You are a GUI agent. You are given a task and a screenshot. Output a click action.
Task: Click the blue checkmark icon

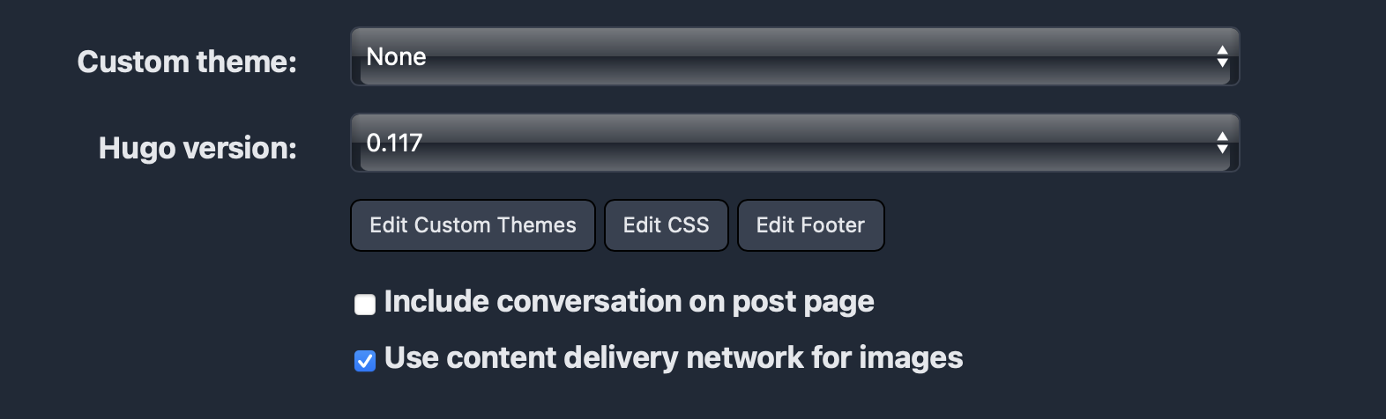coord(365,361)
